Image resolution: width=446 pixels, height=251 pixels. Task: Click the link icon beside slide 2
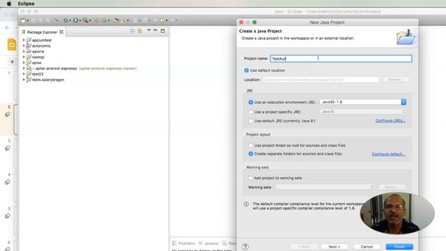click(x=8, y=114)
